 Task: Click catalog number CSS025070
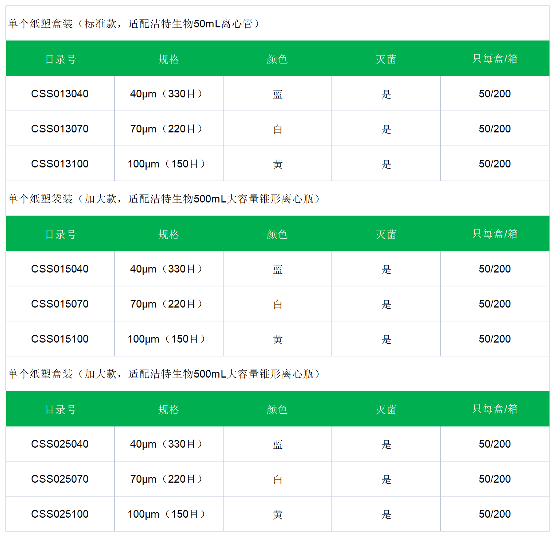point(60,479)
